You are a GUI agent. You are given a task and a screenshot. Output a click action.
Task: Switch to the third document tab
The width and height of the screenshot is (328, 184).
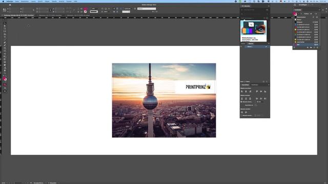tap(78, 15)
